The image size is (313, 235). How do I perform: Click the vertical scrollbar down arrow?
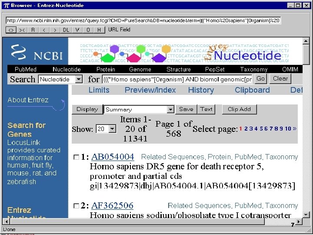click(x=306, y=215)
